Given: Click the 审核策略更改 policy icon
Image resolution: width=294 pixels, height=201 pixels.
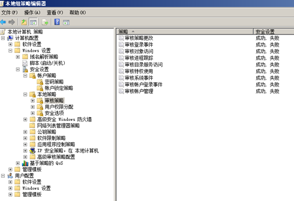Looking at the screenshot, I should 122,38.
